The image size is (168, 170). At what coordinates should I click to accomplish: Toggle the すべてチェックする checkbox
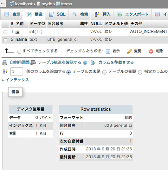click(x=19, y=52)
